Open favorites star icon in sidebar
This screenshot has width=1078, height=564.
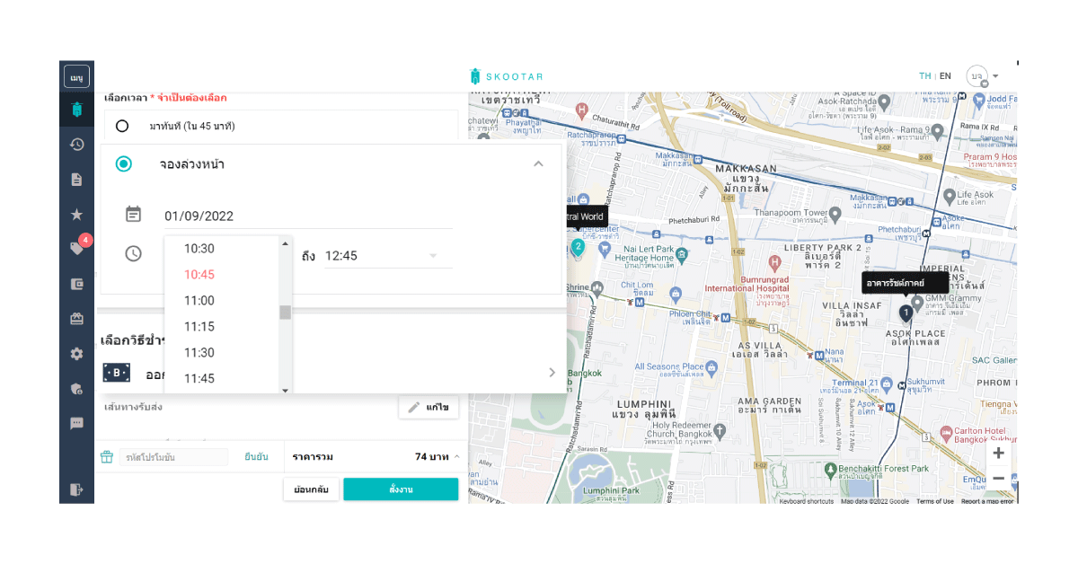point(77,215)
